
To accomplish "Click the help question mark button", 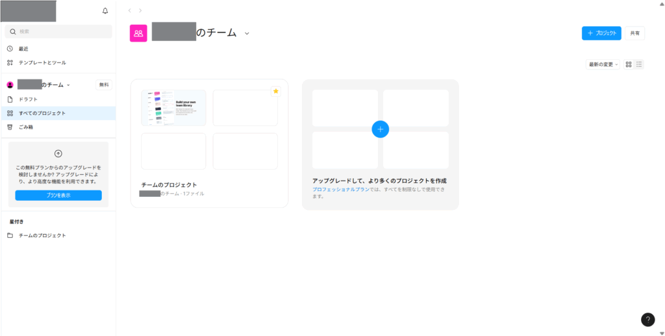I will click(647, 319).
